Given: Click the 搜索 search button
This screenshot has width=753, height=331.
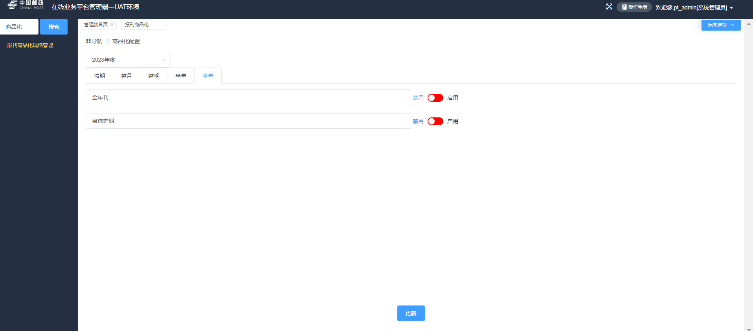Looking at the screenshot, I should (x=54, y=27).
